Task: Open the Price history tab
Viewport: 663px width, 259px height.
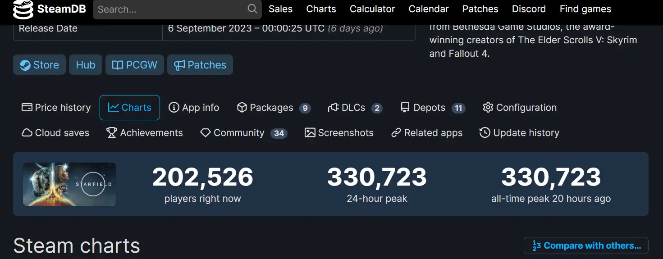Action: click(56, 108)
